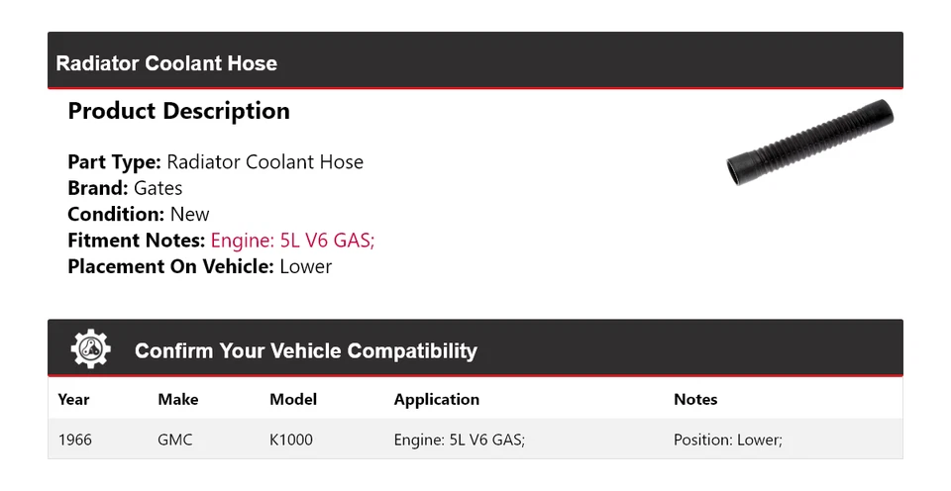This screenshot has width=951, height=491.
Task: Click the Radiator Coolant Hose header
Action: pos(166,63)
